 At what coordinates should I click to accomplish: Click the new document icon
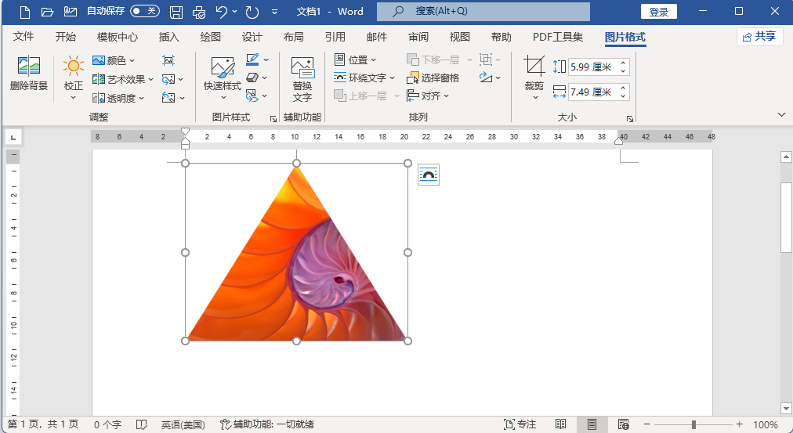[x=25, y=12]
